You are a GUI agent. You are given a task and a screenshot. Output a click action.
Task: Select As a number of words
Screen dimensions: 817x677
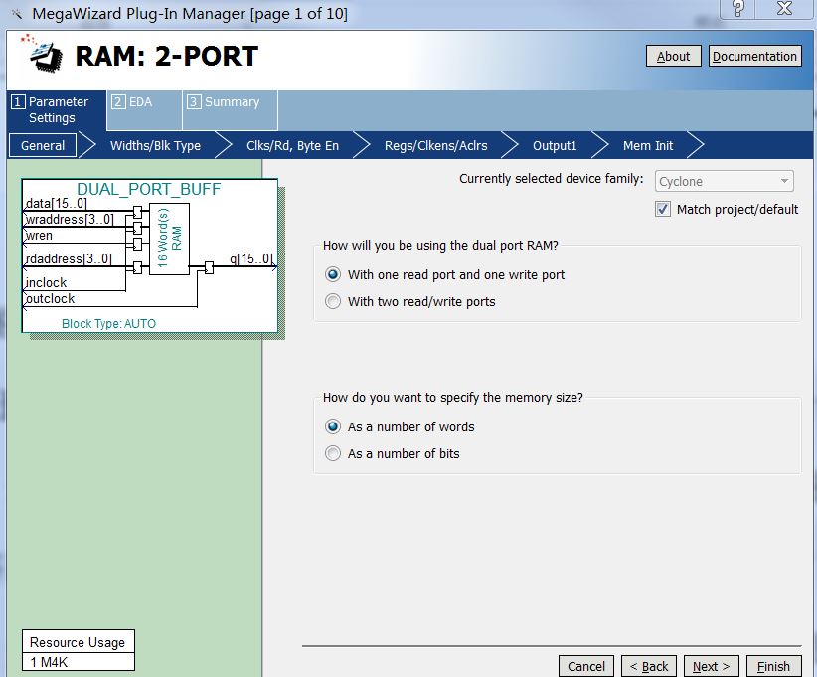[x=333, y=426]
